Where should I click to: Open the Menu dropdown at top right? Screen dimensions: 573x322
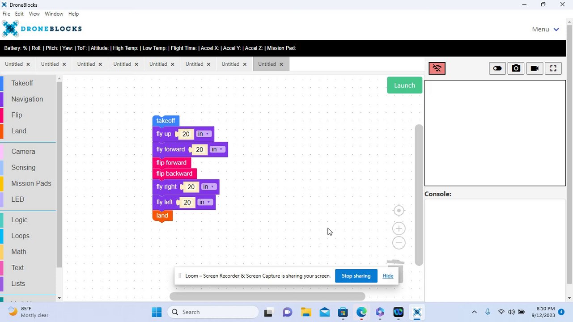[x=545, y=29]
